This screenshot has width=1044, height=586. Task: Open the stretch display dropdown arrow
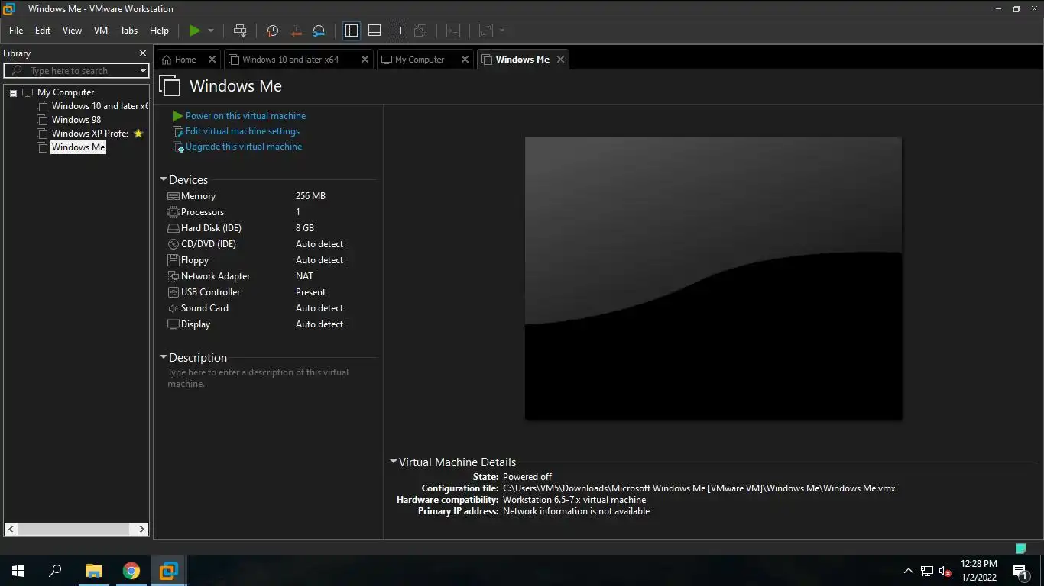pos(502,31)
